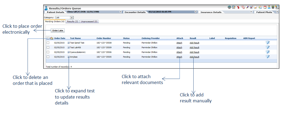Expand the Patient Details dropdown arrow
The width and height of the screenshot is (285, 115).
[x=120, y=12]
